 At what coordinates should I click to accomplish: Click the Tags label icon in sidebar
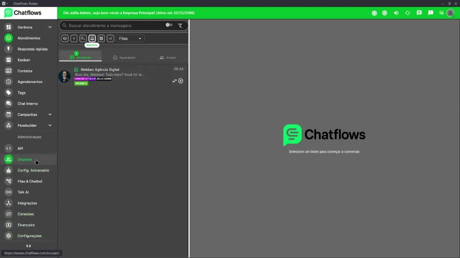pos(9,93)
